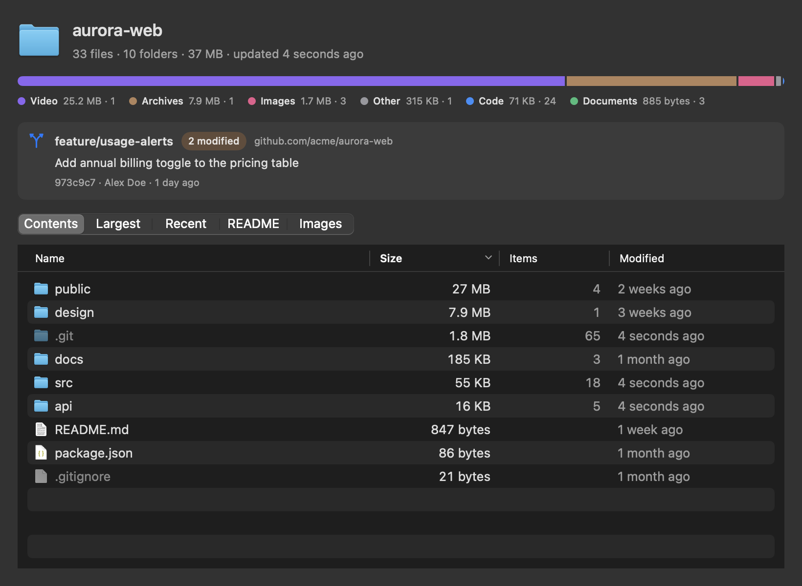
Task: Click the git branch icon
Action: 36,141
